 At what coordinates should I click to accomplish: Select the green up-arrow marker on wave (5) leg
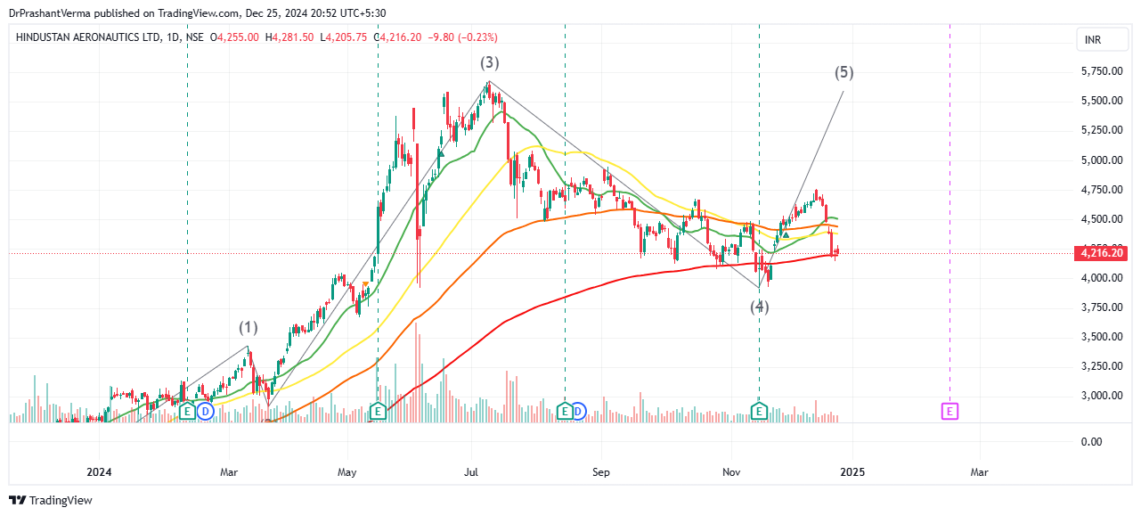(x=786, y=234)
